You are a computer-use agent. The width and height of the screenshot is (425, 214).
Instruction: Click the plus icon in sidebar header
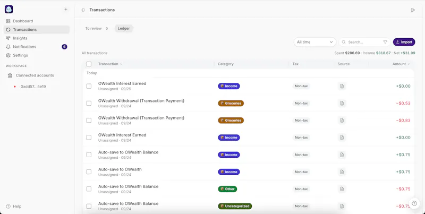click(65, 9)
